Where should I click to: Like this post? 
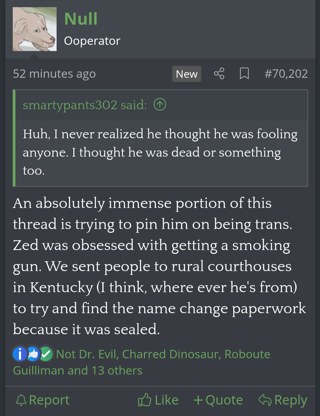point(158,400)
